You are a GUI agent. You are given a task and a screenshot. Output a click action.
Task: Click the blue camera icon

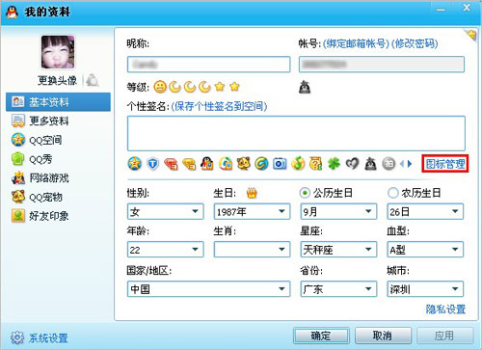(x=280, y=164)
